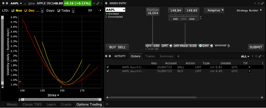Click Activity panel help question mark
The height and width of the screenshot is (108, 266).
[253, 56]
